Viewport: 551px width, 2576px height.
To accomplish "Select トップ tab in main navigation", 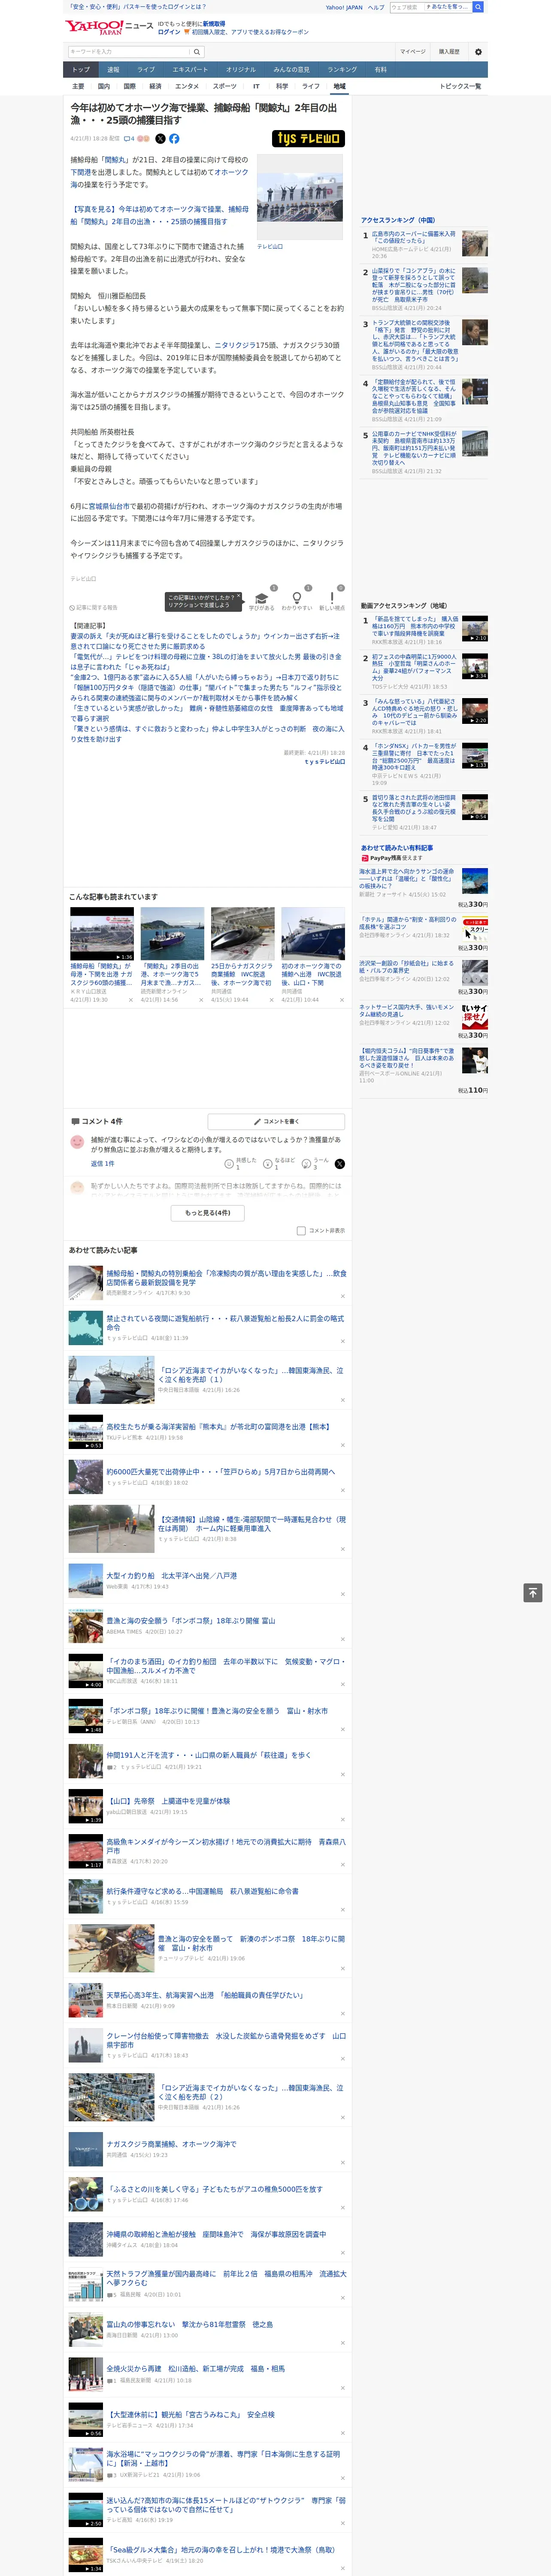I will pyautogui.click(x=81, y=69).
